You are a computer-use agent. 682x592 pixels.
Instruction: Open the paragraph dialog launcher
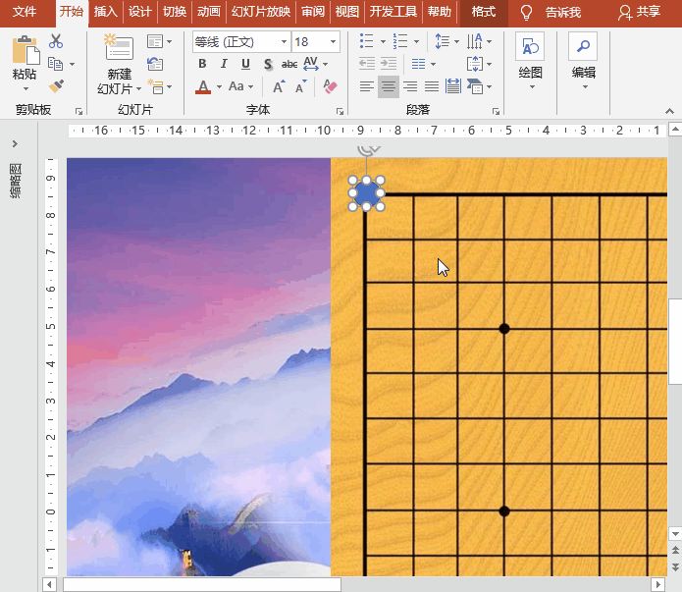(x=496, y=112)
